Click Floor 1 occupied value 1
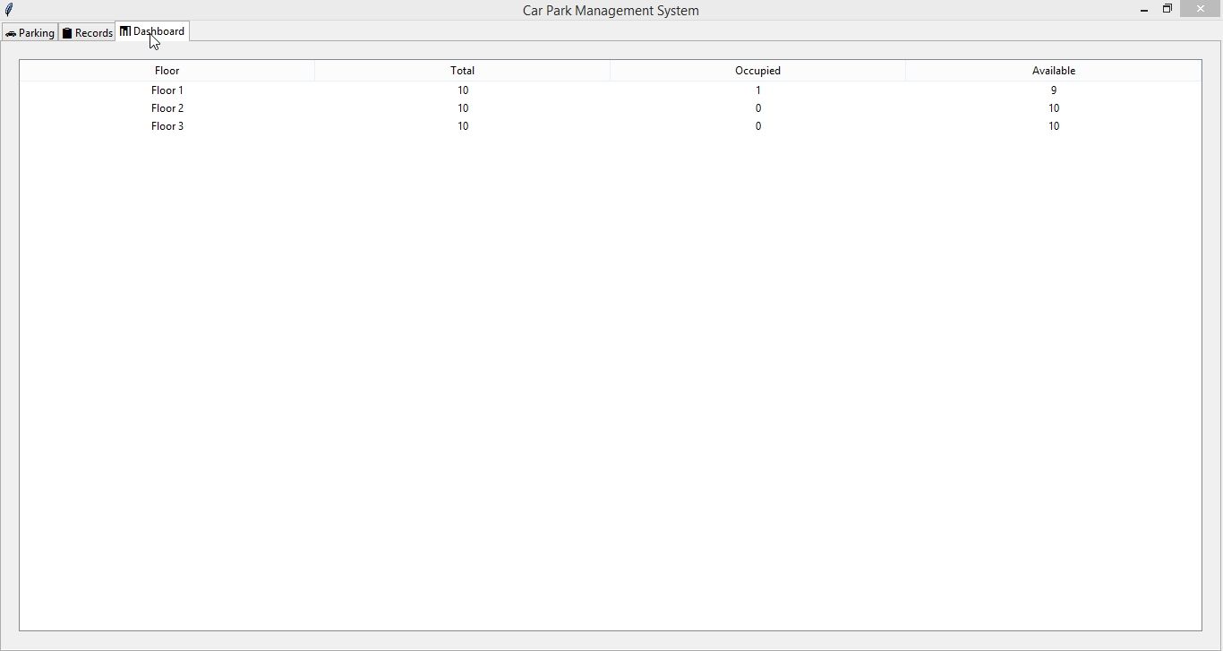 [x=758, y=90]
